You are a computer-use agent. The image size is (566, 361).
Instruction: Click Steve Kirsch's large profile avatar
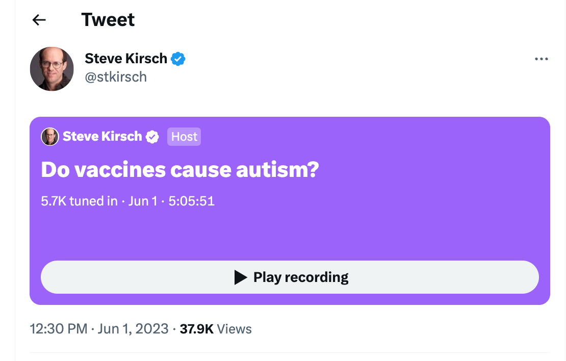(52, 69)
